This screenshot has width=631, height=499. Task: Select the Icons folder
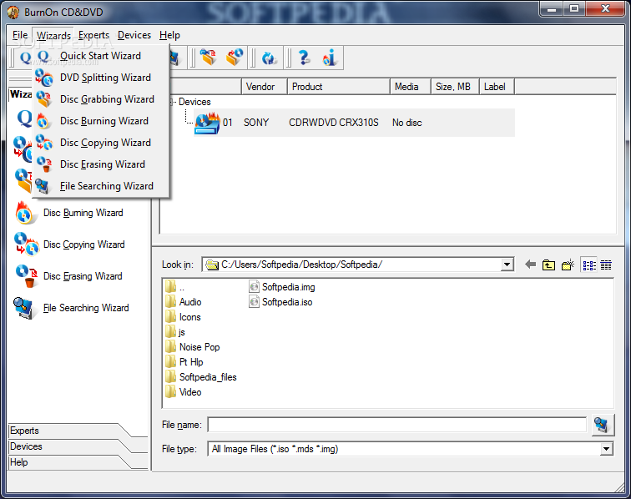(183, 317)
